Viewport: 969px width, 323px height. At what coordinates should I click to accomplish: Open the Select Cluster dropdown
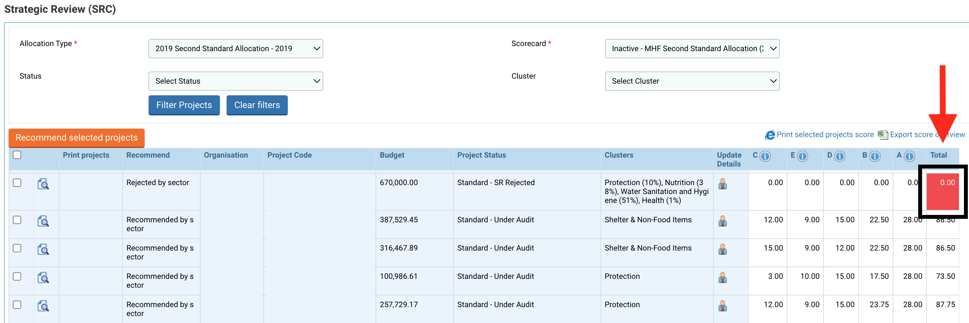click(x=692, y=81)
